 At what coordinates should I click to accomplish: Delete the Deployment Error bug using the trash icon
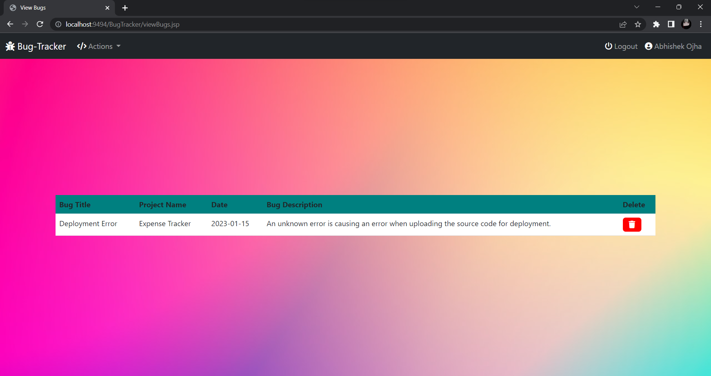coord(631,225)
